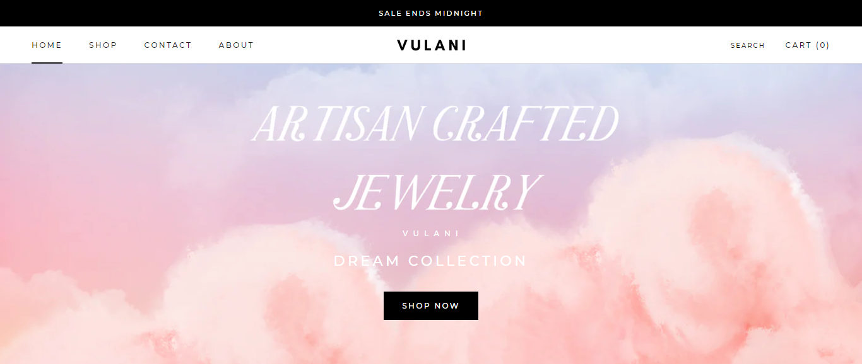Open Dream Collection via SHOP NOW

tap(431, 305)
